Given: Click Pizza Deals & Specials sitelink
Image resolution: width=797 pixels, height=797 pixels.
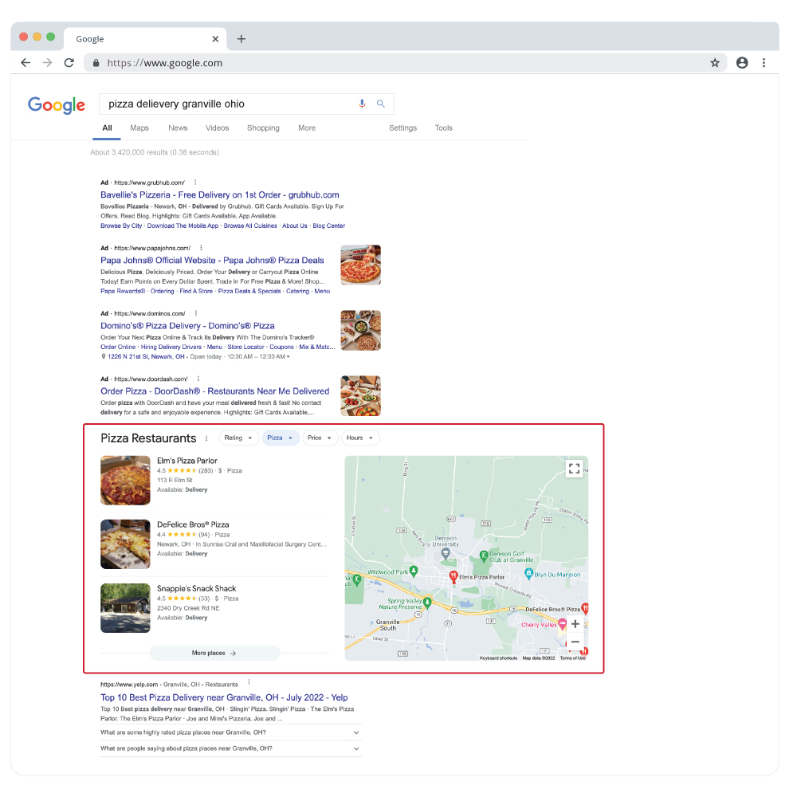Looking at the screenshot, I should (x=249, y=291).
